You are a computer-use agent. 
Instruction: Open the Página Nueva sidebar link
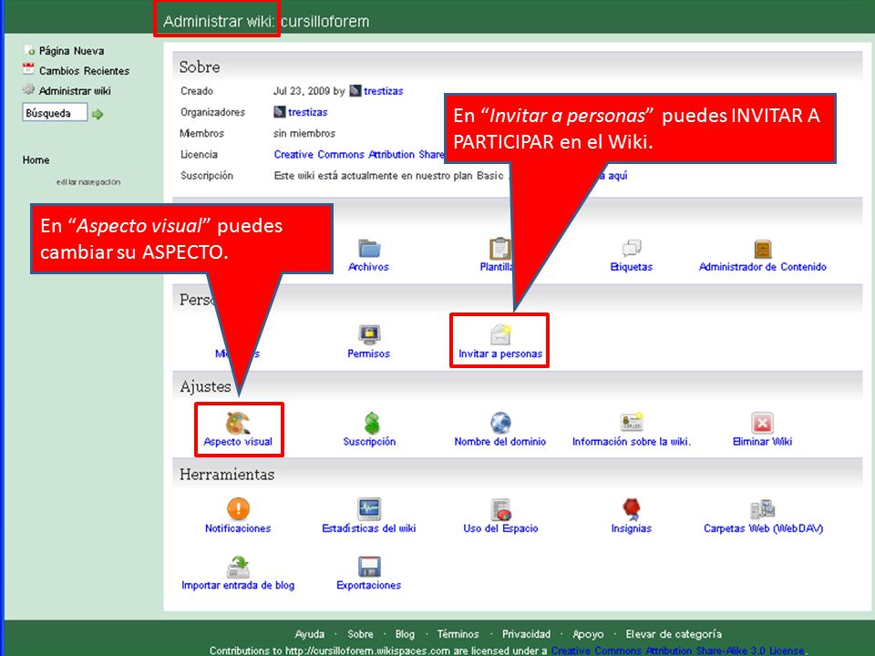click(x=71, y=51)
